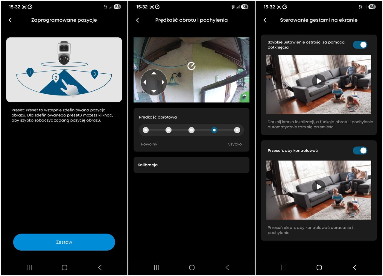
Task: Set rotation speed to fastest slider point
Action: tap(237, 130)
